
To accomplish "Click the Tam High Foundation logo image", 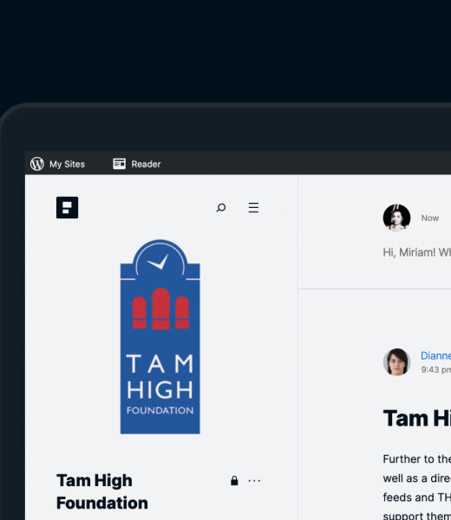I will (160, 336).
